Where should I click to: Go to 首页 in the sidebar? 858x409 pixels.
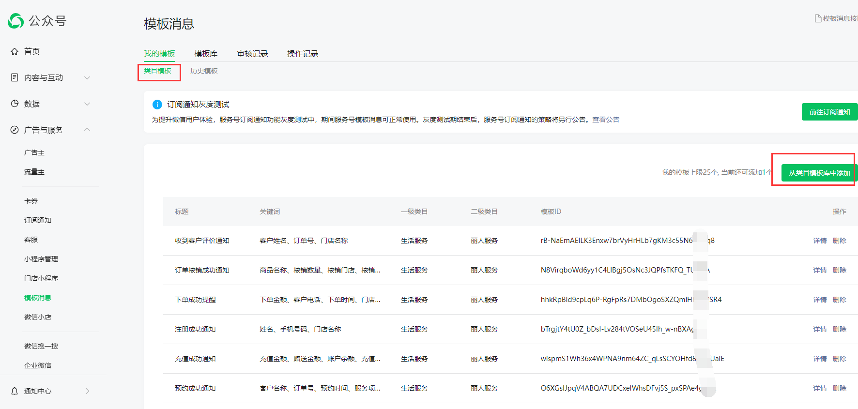coord(32,51)
